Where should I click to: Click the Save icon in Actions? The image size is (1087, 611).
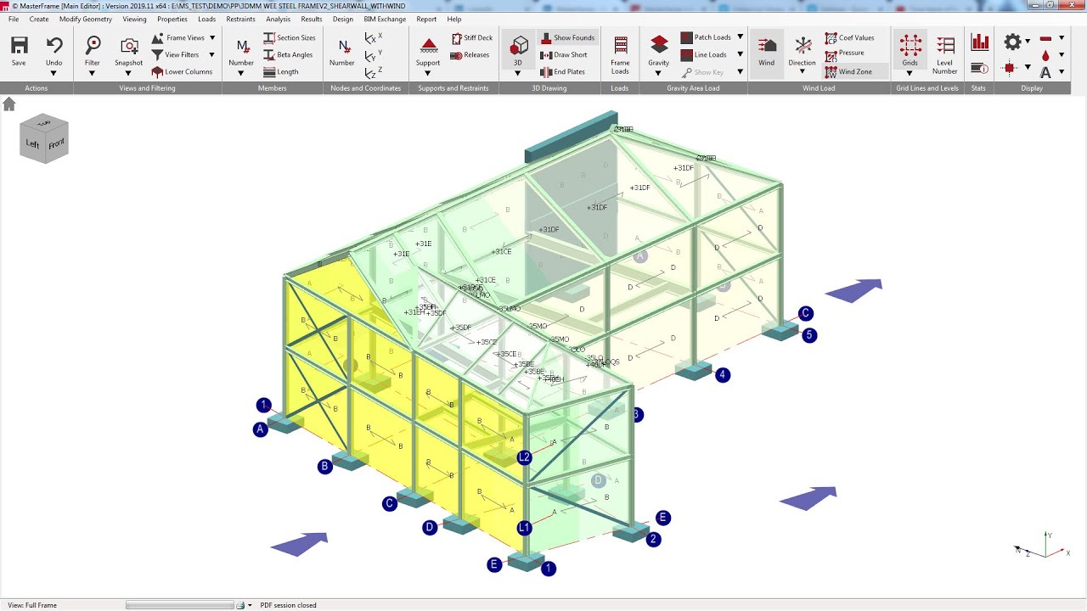(x=19, y=46)
